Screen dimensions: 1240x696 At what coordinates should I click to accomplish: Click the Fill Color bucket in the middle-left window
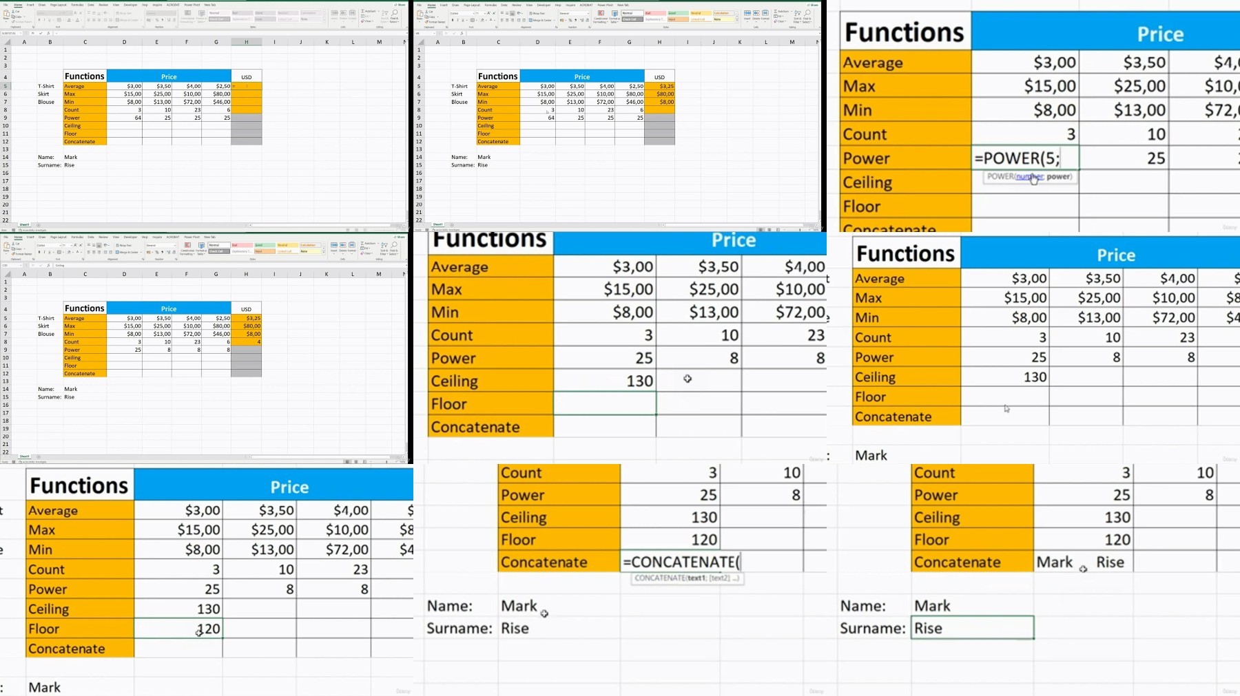pyautogui.click(x=68, y=252)
